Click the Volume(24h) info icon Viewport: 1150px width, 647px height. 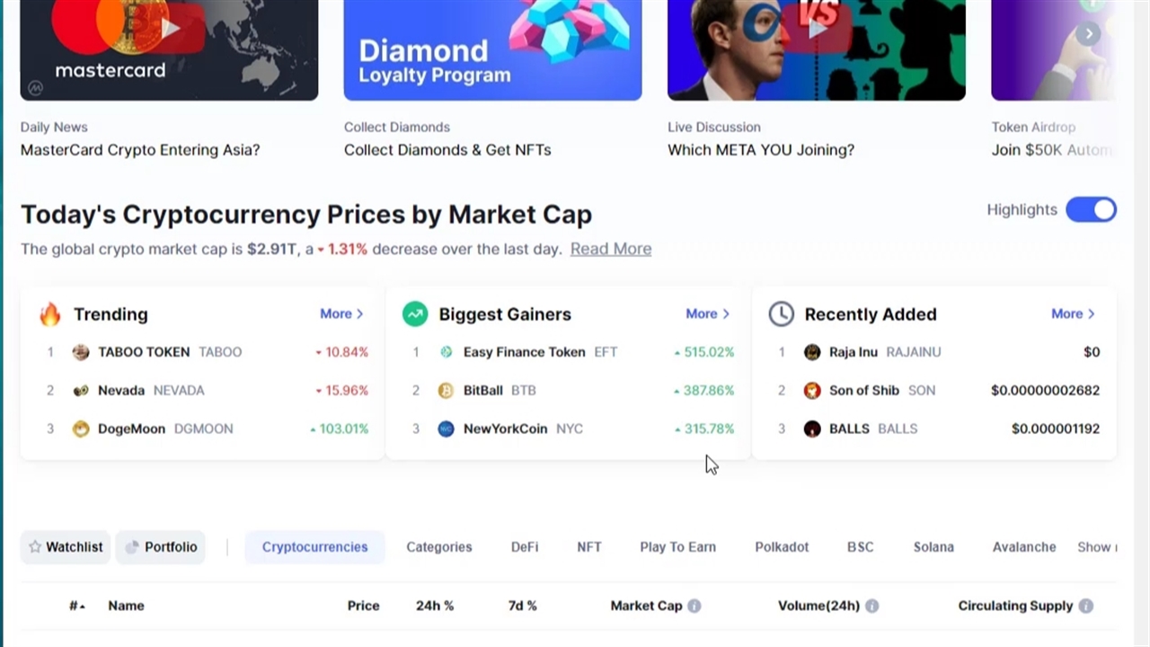[872, 606]
